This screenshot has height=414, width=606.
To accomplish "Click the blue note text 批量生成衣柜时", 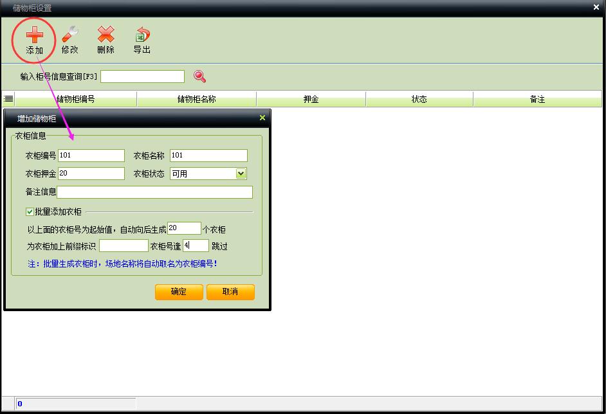I will (x=70, y=264).
